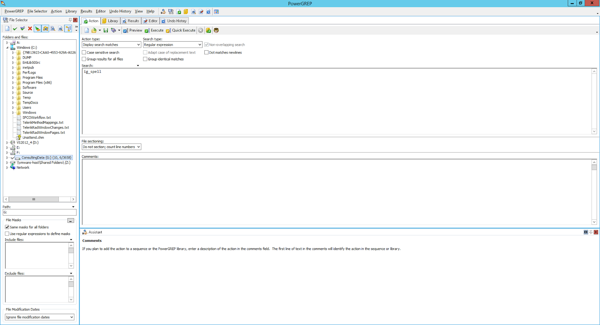Screen dimensions: 600x325
Task: Click the double checkmark Include folder icon
Action: click(x=22, y=28)
